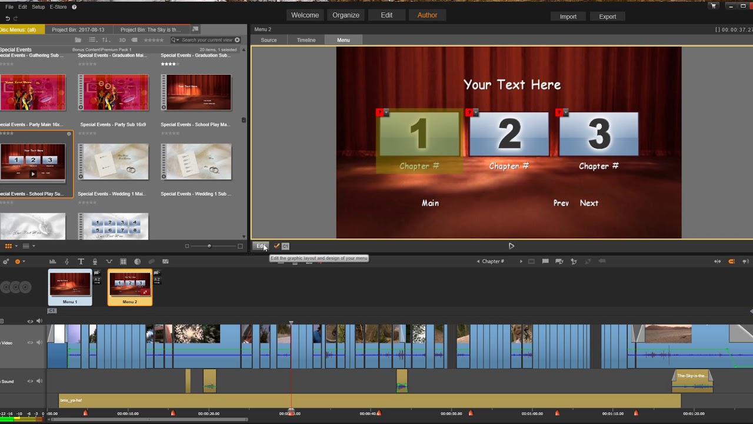Click the folder icon in library toolbar
Screen dimensions: 753x424
point(78,40)
